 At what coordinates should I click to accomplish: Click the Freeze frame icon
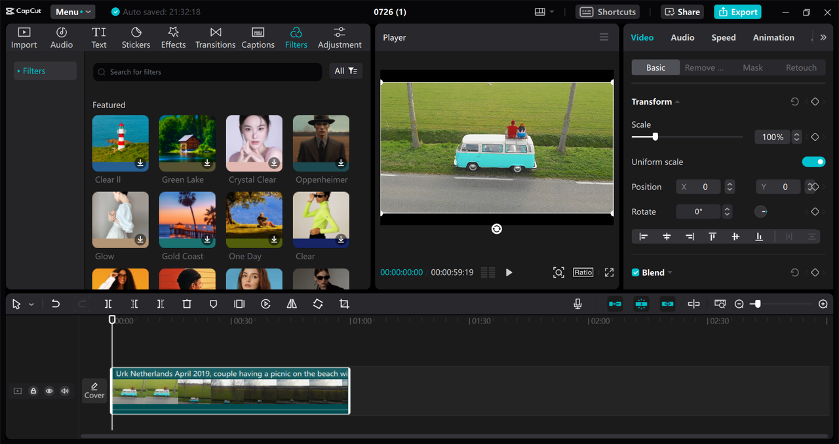point(239,304)
